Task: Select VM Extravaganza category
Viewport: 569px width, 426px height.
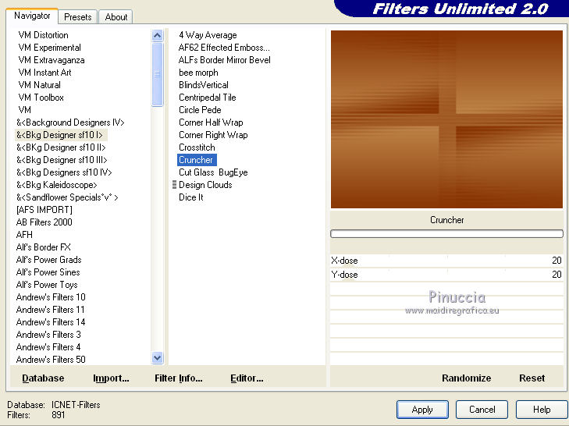Action: (x=52, y=60)
